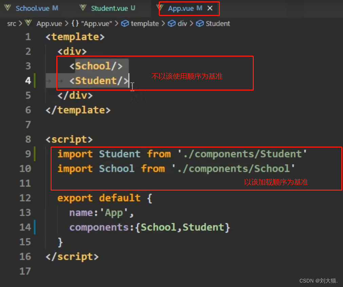The width and height of the screenshot is (343, 287).
Task: Click School inside components object
Action: 158,227
